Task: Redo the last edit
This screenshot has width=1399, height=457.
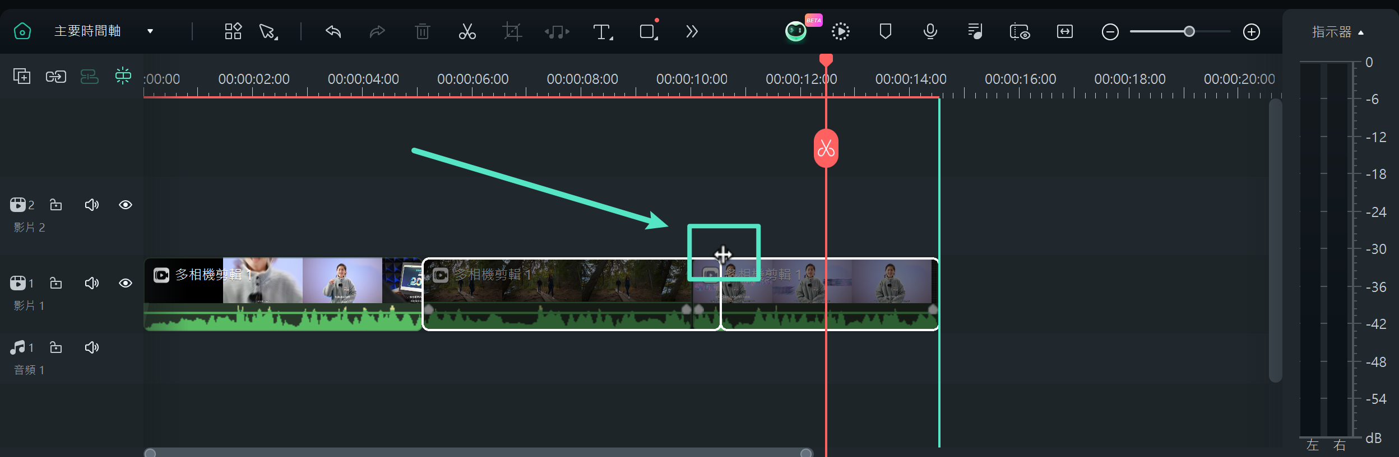Action: (377, 31)
